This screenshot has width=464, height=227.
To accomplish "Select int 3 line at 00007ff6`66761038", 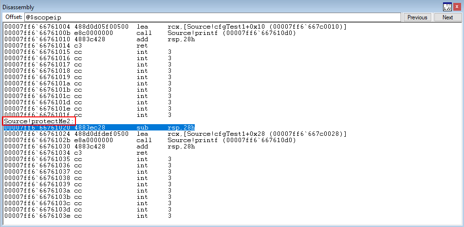I will 88,178.
